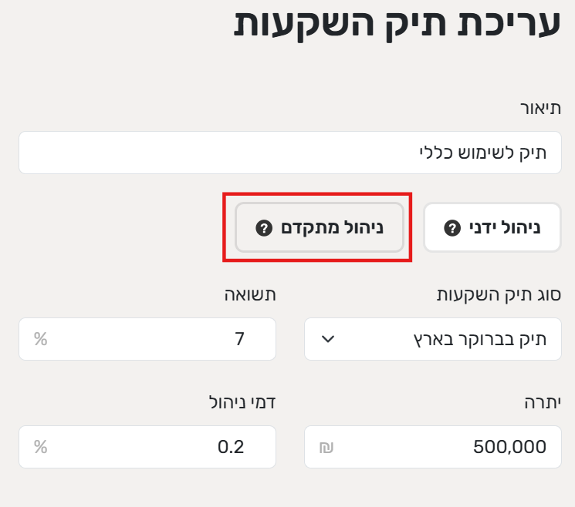575x507 pixels.
Task: Switch to ניהול מתקדם management mode
Action: [320, 228]
